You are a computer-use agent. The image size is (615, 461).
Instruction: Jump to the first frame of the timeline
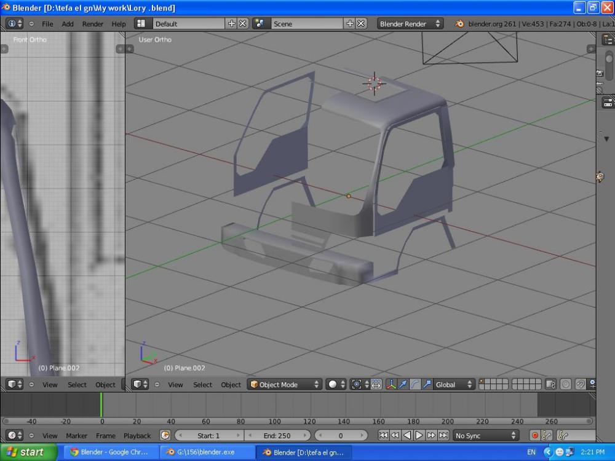(x=383, y=435)
